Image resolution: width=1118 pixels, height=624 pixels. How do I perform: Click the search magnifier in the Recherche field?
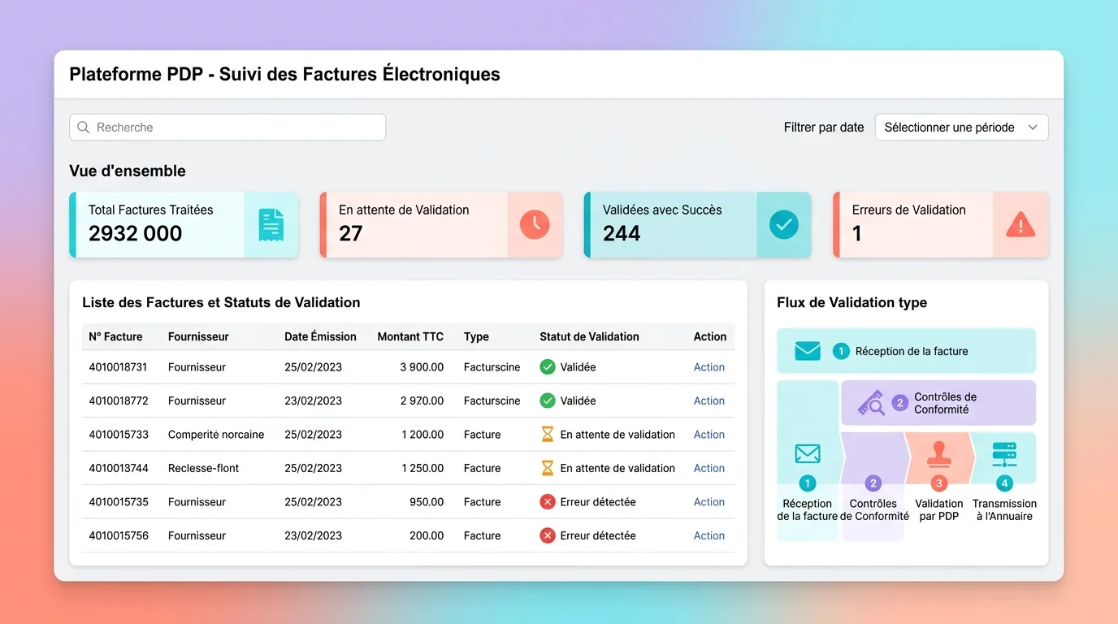coord(84,127)
